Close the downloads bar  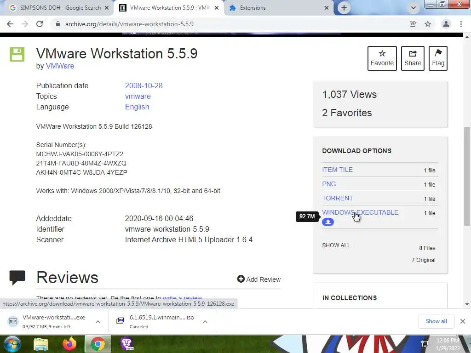[463, 321]
